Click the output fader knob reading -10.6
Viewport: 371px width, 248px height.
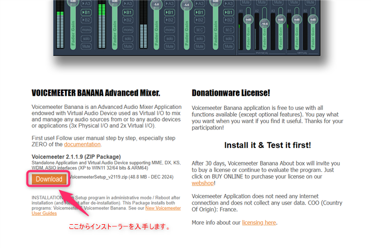pyautogui.click(x=264, y=24)
